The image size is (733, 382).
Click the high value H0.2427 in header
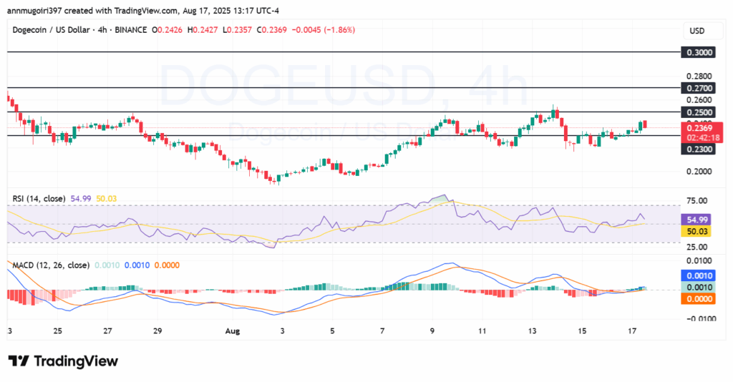[x=202, y=30]
